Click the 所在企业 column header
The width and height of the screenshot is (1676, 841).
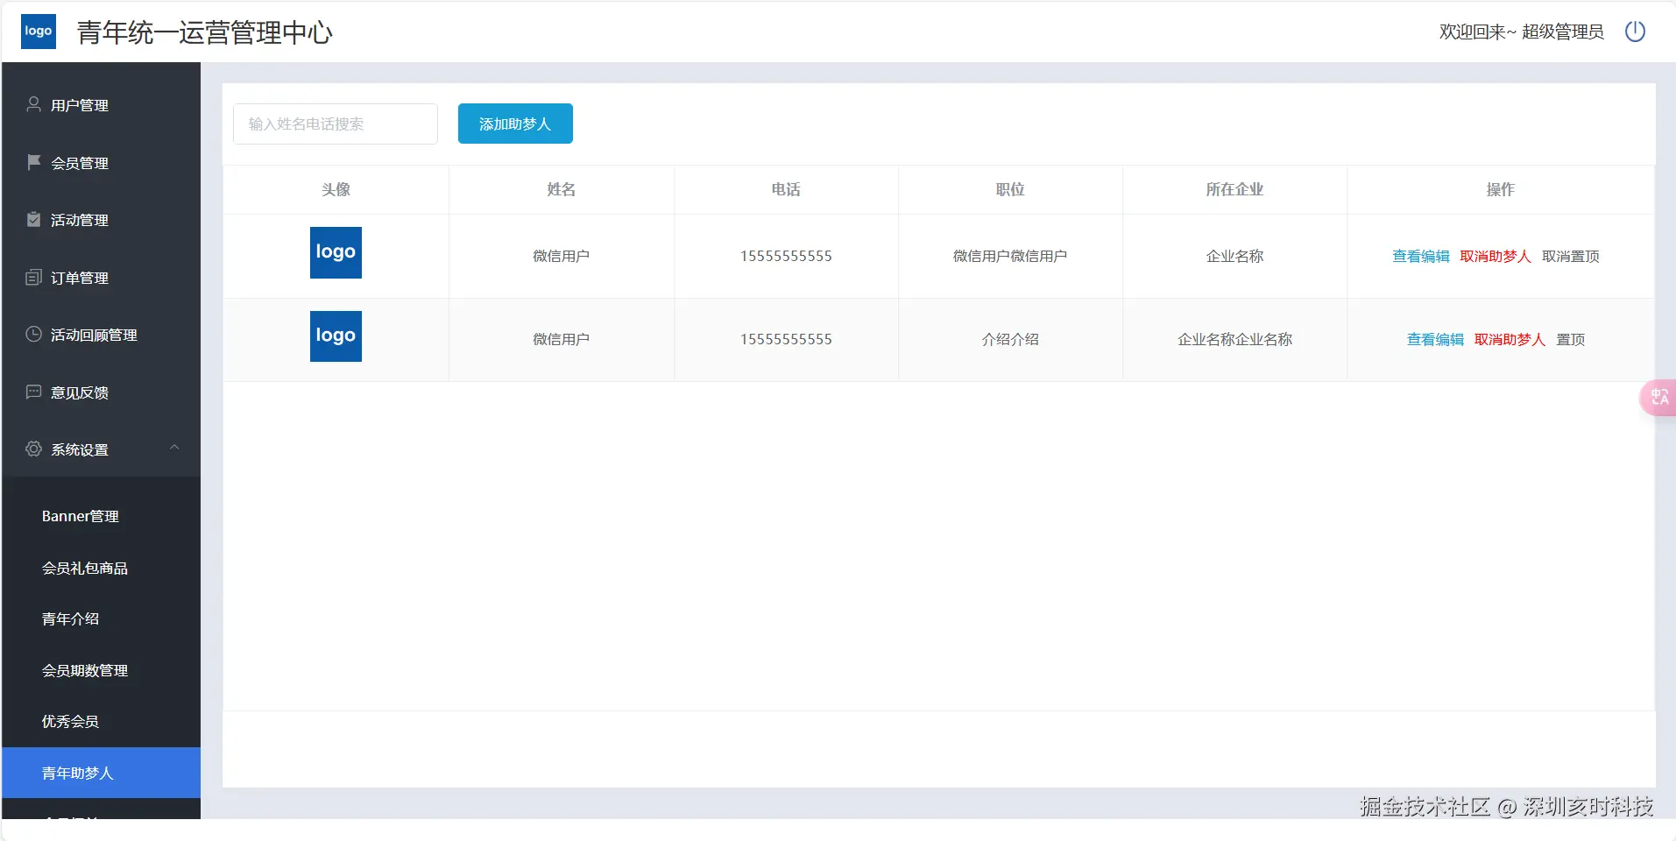coord(1234,189)
